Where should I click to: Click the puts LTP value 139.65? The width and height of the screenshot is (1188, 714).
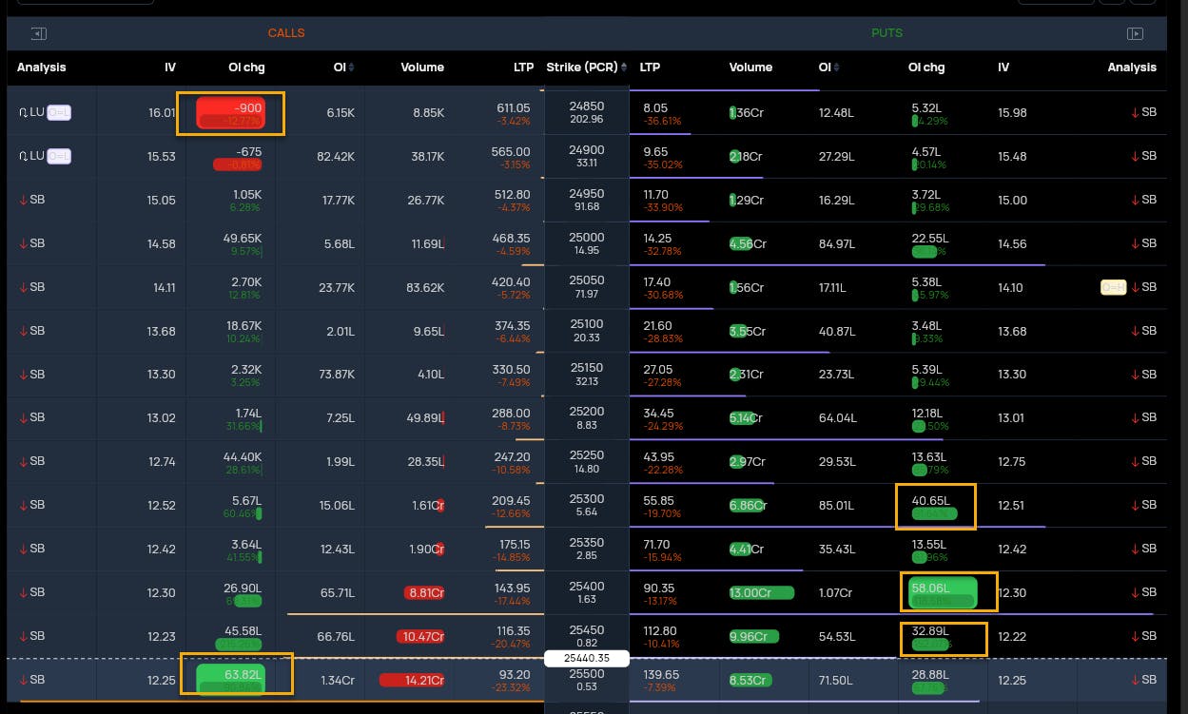point(659,675)
